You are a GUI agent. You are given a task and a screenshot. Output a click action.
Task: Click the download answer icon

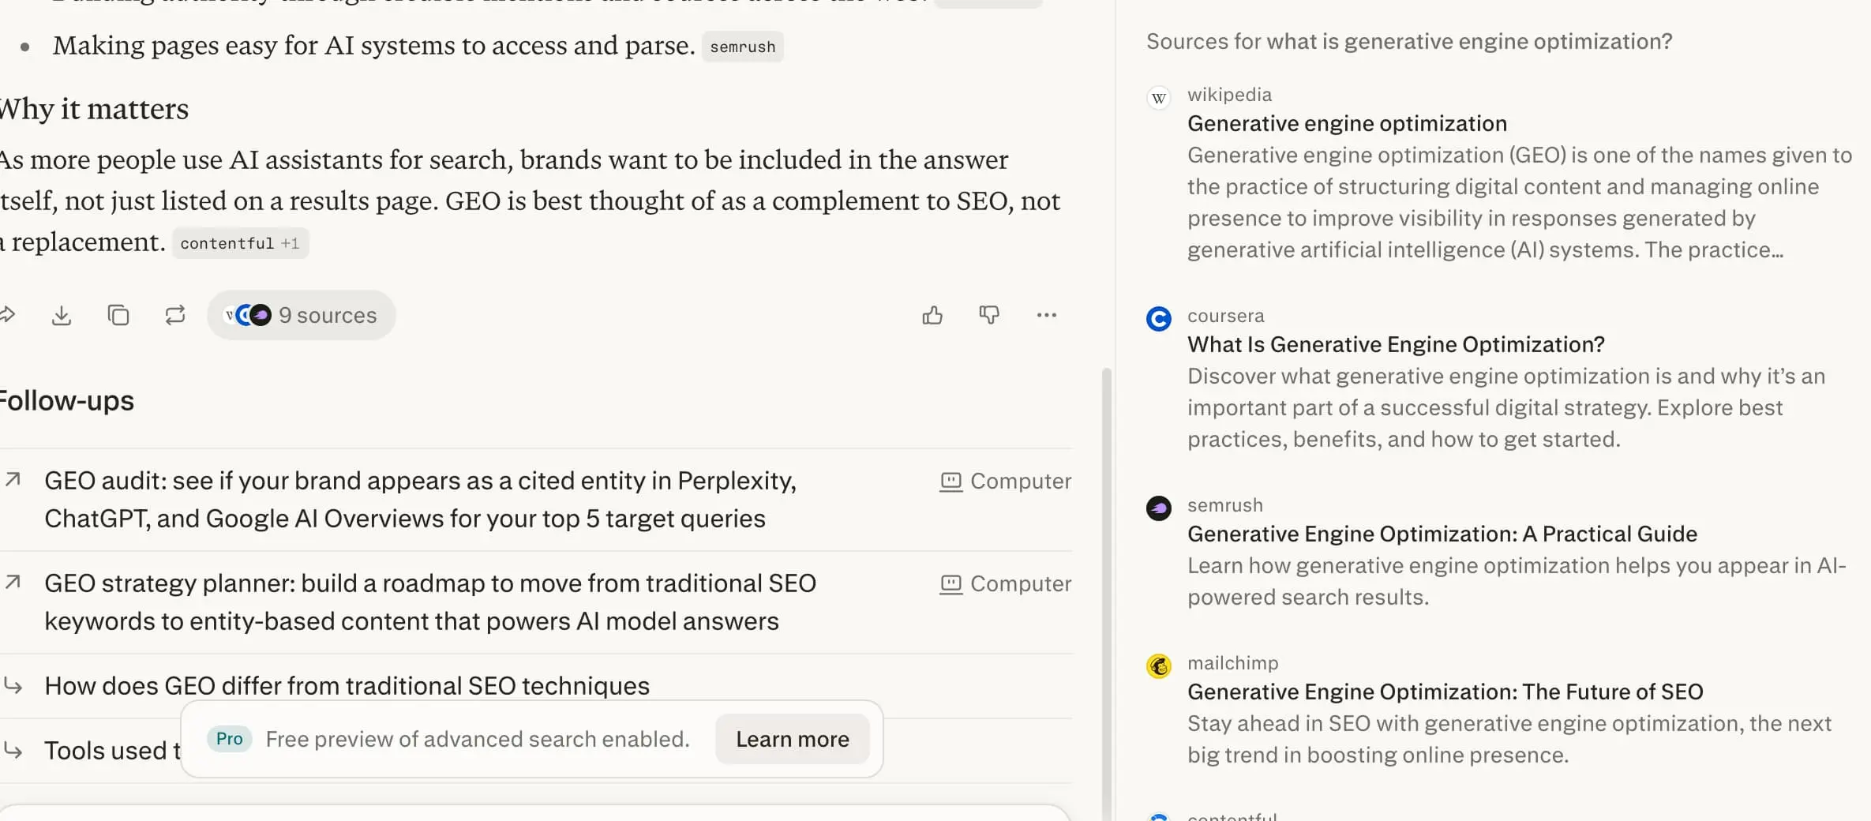coord(62,316)
